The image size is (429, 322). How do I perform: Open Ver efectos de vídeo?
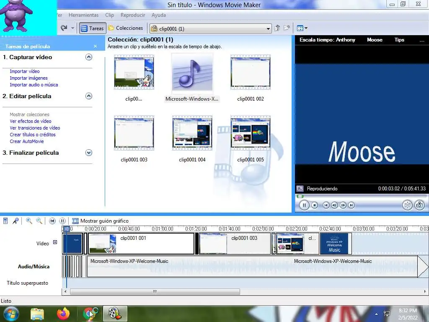coord(30,121)
